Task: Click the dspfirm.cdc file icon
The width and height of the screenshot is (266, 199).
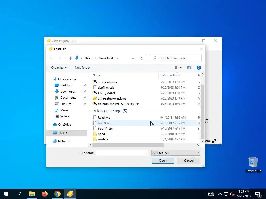Action: coord(95,88)
